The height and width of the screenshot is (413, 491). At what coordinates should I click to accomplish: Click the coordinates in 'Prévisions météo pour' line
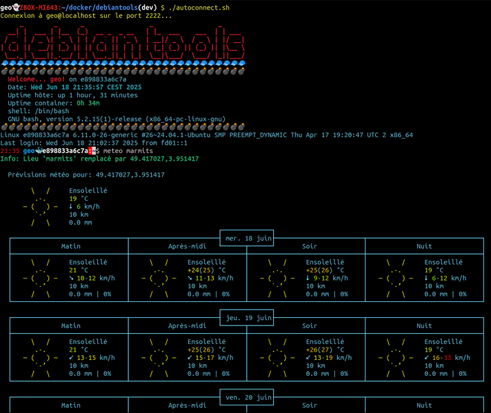[x=130, y=175]
